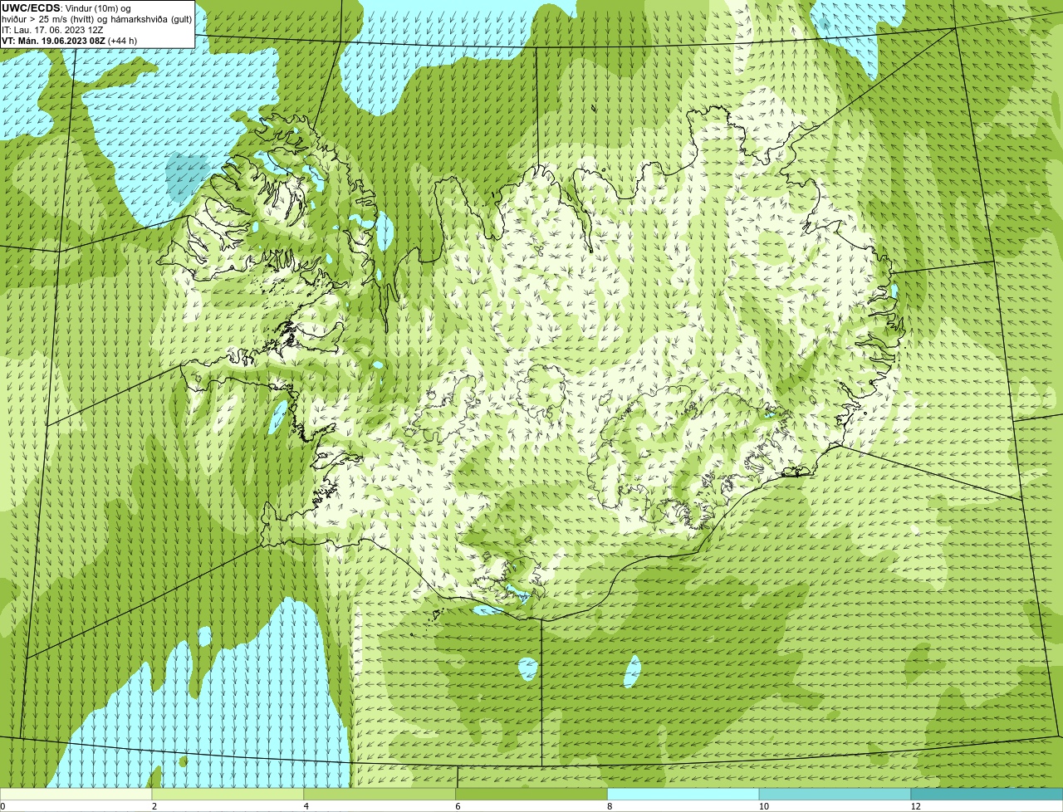This screenshot has height=812, width=1063.
Task: Click the scale label "6"
Action: 458,806
